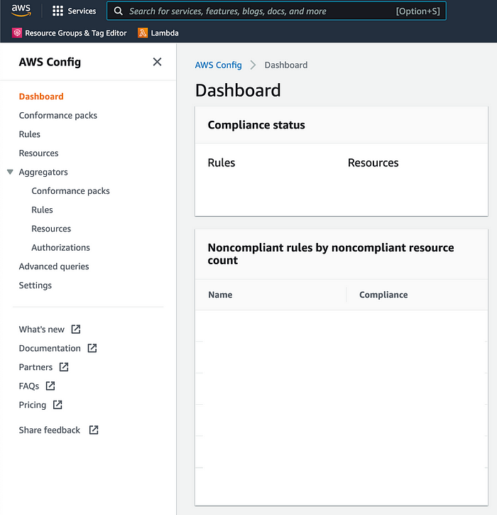Click Share feedback link
The width and height of the screenshot is (497, 515).
[50, 430]
